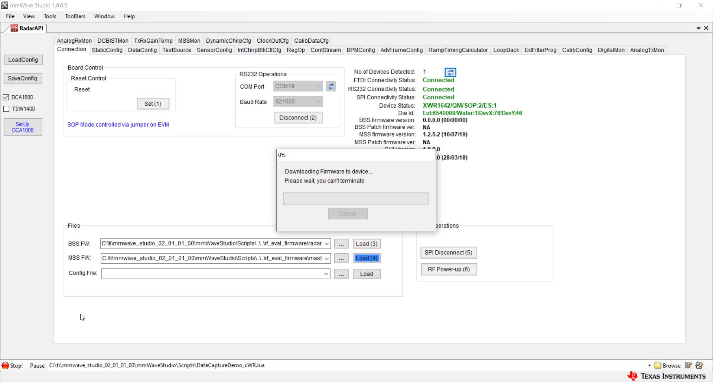Select the ClockOutCfg tab
713x382 pixels.
273,41
